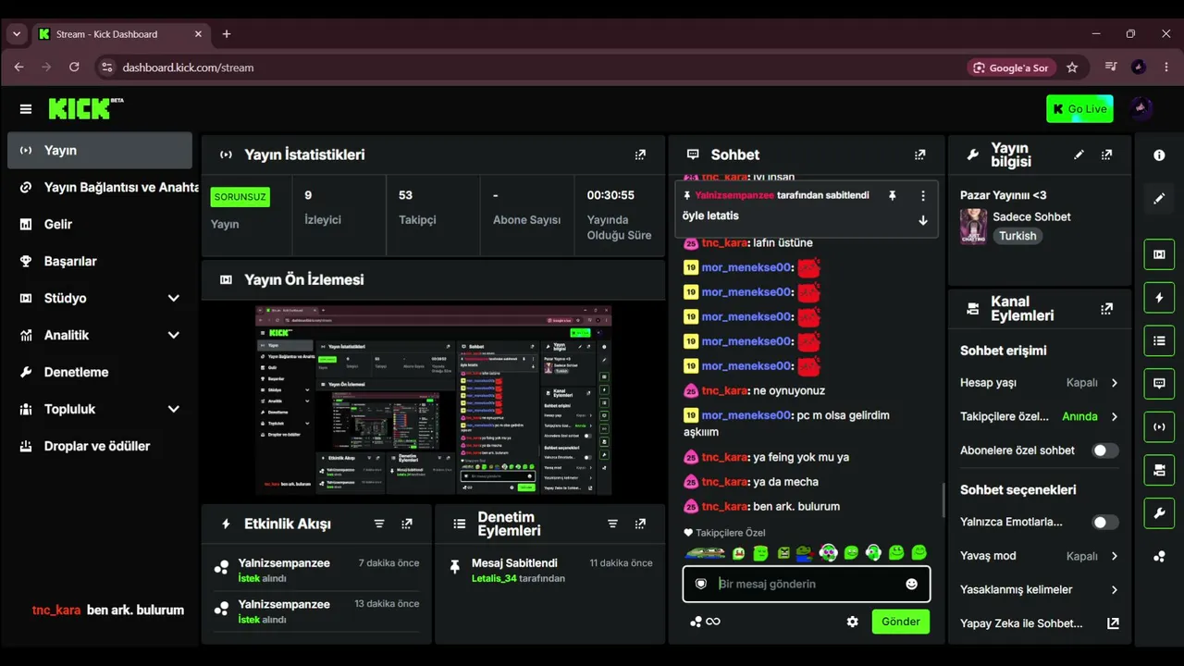
Task: Click the Turkish language tag
Action: tap(1017, 236)
